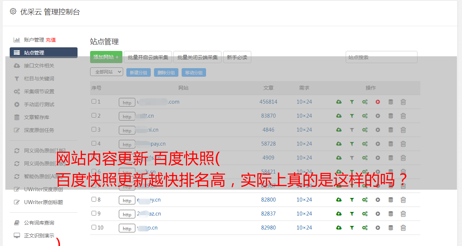462x246 pixels.
Task: Click the gear icon beside 优采云 title
Action: (x=13, y=11)
